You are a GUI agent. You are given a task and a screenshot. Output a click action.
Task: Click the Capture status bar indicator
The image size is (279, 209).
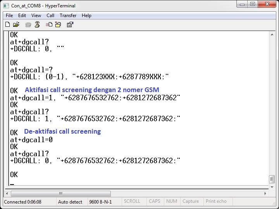[191, 202]
